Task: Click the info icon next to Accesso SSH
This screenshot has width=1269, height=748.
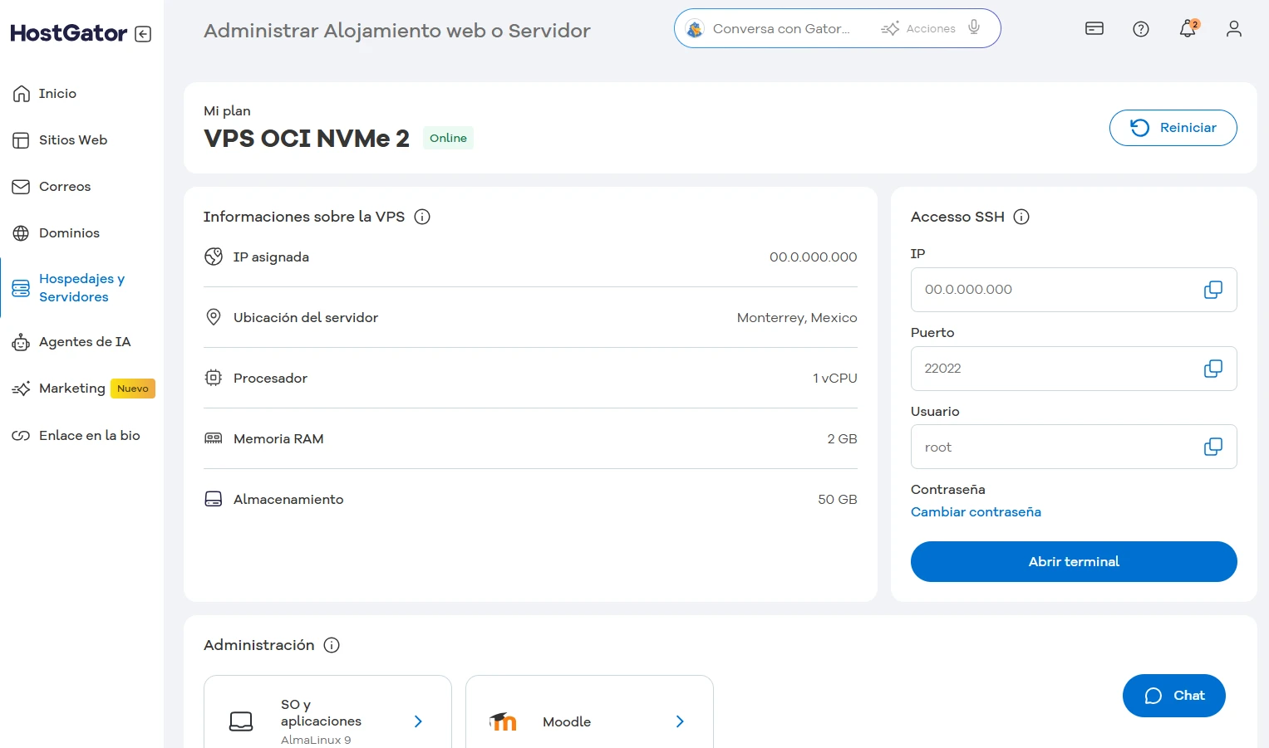Action: (x=1021, y=217)
